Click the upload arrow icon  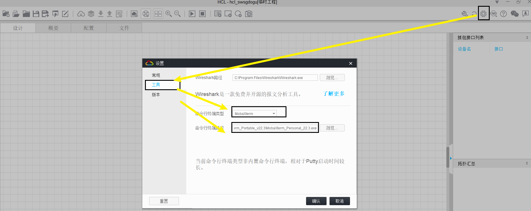tap(110, 14)
